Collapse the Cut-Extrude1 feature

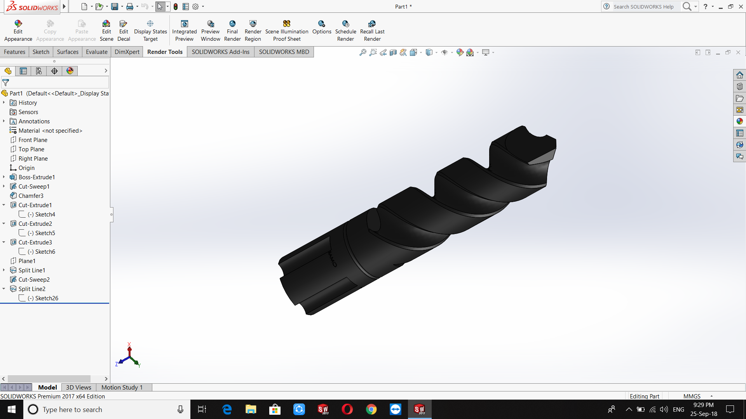[x=4, y=205]
